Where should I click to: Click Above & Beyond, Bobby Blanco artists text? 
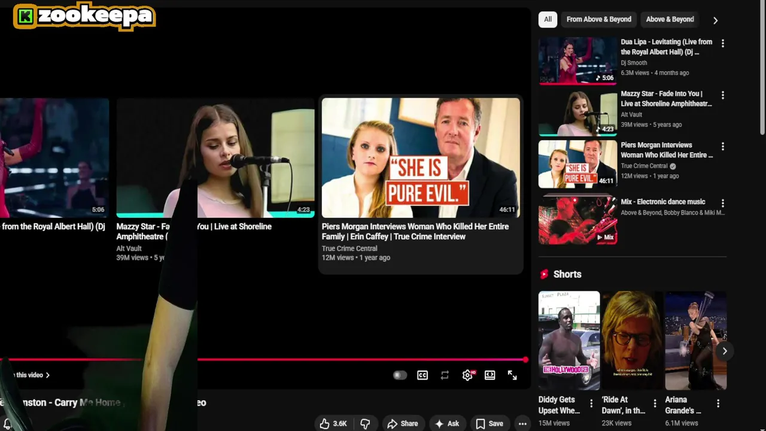pos(673,213)
